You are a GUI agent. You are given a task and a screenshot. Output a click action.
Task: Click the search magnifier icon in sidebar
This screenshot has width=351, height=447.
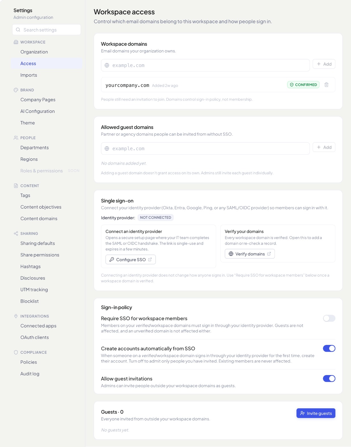(x=18, y=30)
